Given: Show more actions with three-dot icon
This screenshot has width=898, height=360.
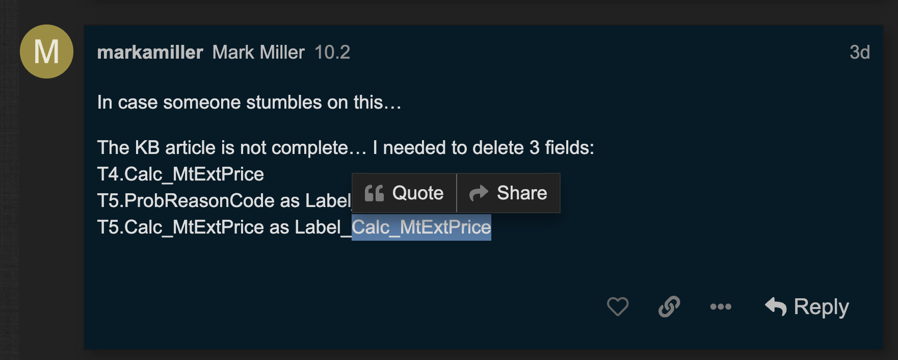Looking at the screenshot, I should click(x=721, y=306).
